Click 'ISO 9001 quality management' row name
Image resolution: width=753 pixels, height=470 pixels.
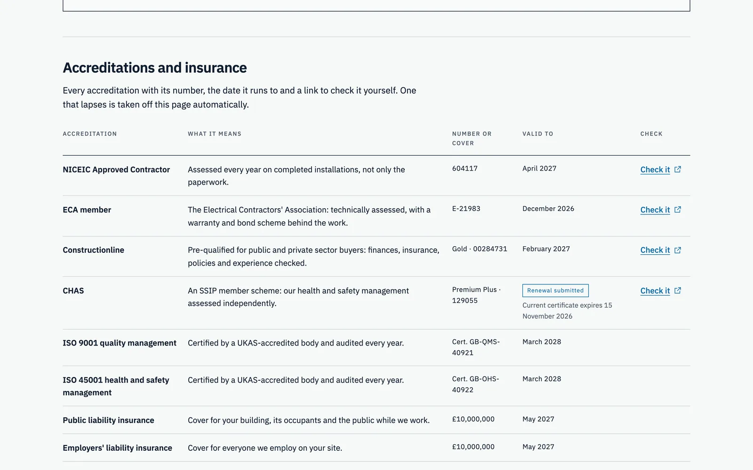[120, 343]
